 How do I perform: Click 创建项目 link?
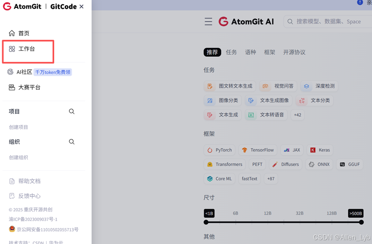[x=18, y=127]
